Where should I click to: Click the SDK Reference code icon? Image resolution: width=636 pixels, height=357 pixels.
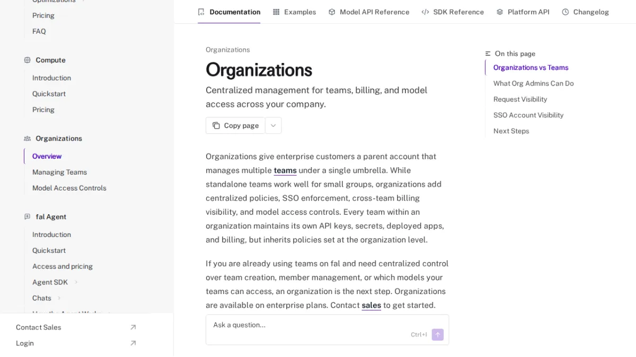coord(425,12)
